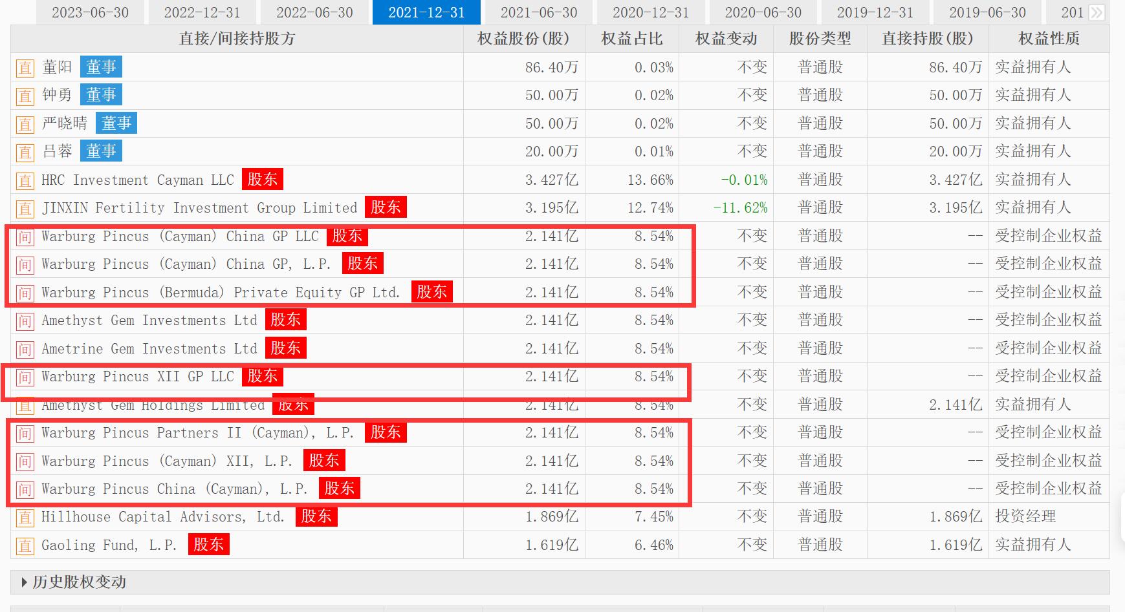
Task: Click the 股份类型 column header
Action: pos(820,39)
